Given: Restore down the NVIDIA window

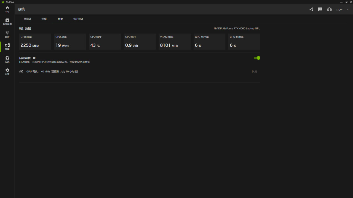Looking at the screenshot, I should pos(346,2).
